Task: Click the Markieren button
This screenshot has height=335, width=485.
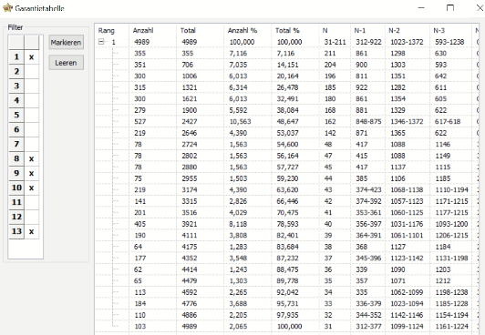Action: [67, 42]
